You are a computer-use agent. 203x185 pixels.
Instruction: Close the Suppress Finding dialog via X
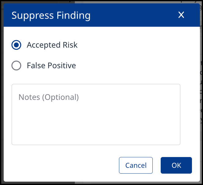[181, 15]
